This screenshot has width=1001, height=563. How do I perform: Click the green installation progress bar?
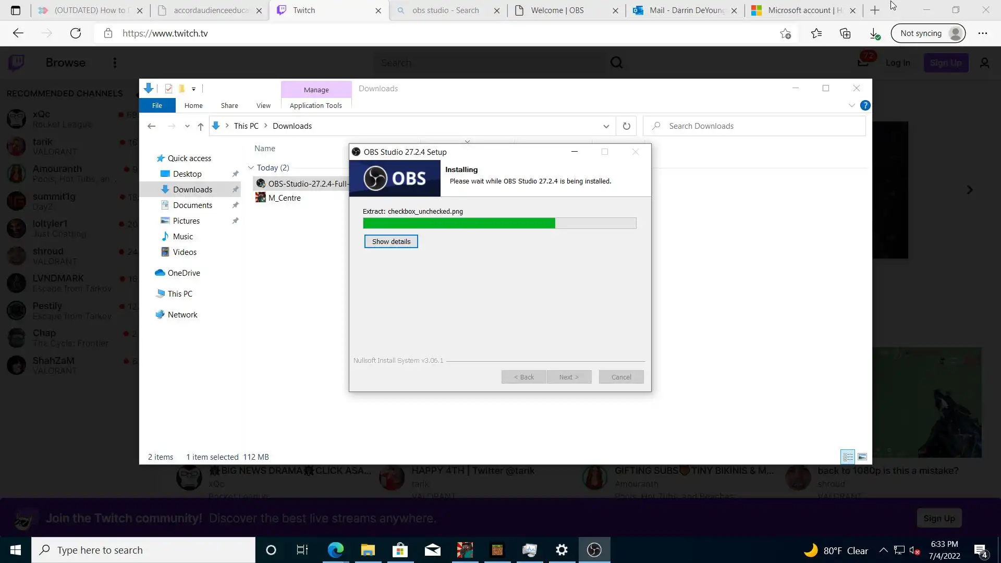(459, 223)
